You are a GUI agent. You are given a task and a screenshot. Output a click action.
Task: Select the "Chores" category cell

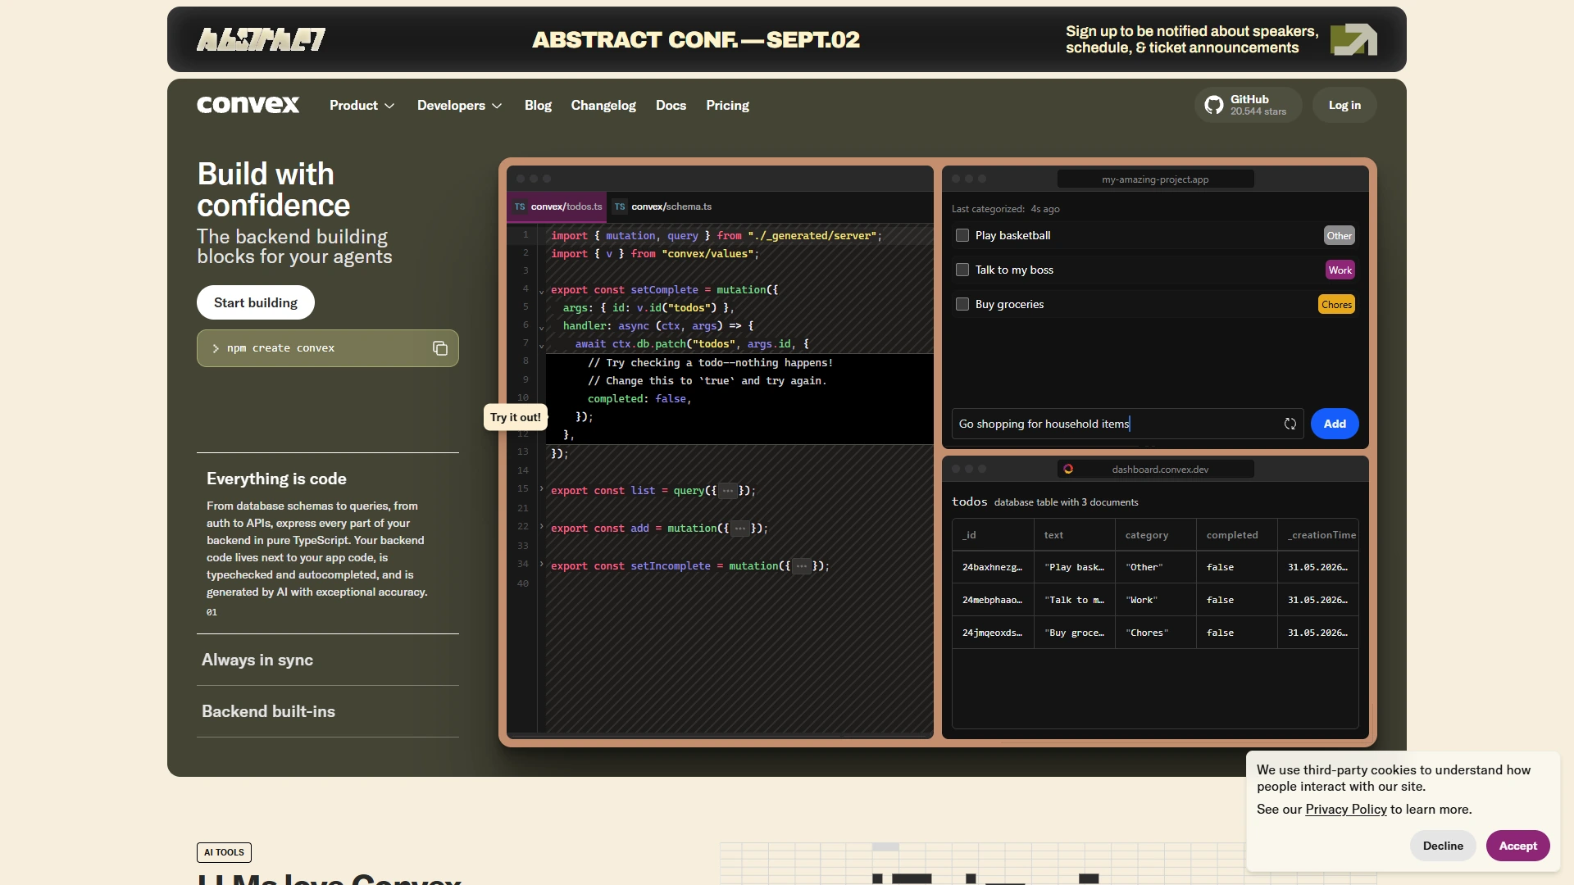1155,633
